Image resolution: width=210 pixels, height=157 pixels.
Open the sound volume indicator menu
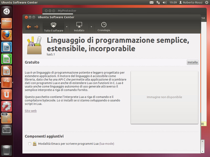tap(165, 2)
